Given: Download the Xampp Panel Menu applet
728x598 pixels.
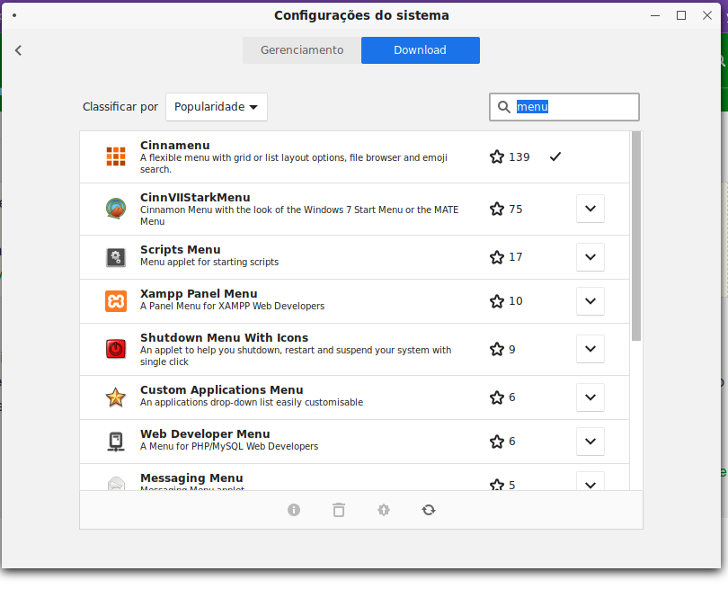Looking at the screenshot, I should coord(590,301).
